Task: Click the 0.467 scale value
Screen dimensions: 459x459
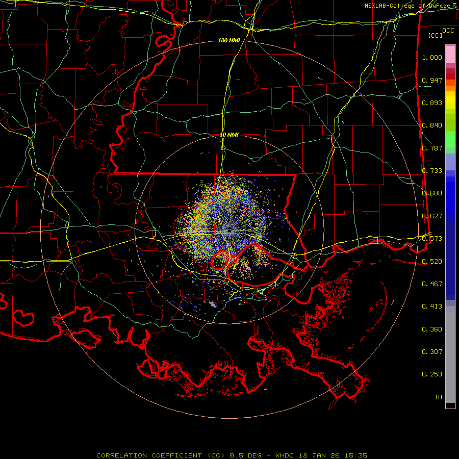Action: coord(432,284)
